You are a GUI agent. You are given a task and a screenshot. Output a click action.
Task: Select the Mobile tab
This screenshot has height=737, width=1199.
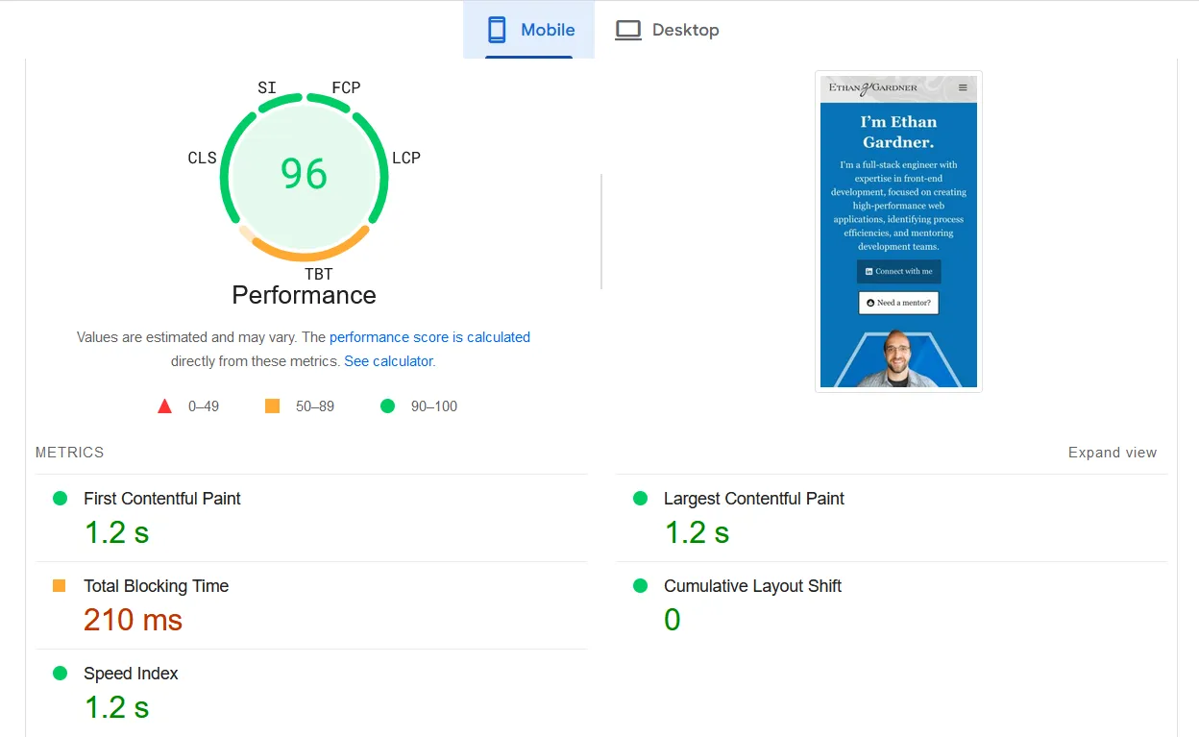528,29
